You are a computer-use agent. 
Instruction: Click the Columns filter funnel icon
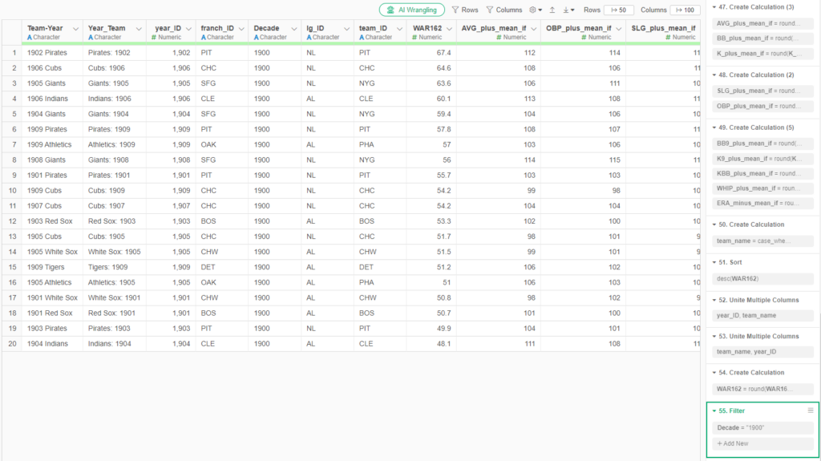point(490,10)
